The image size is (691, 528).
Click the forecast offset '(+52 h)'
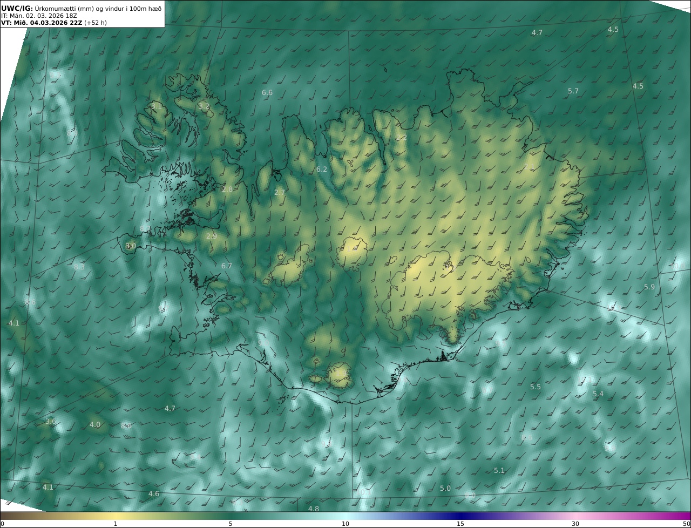point(96,23)
